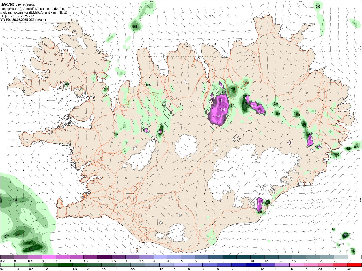Click the 20 rose-pink swatch in lower scale

[x=326, y=265]
